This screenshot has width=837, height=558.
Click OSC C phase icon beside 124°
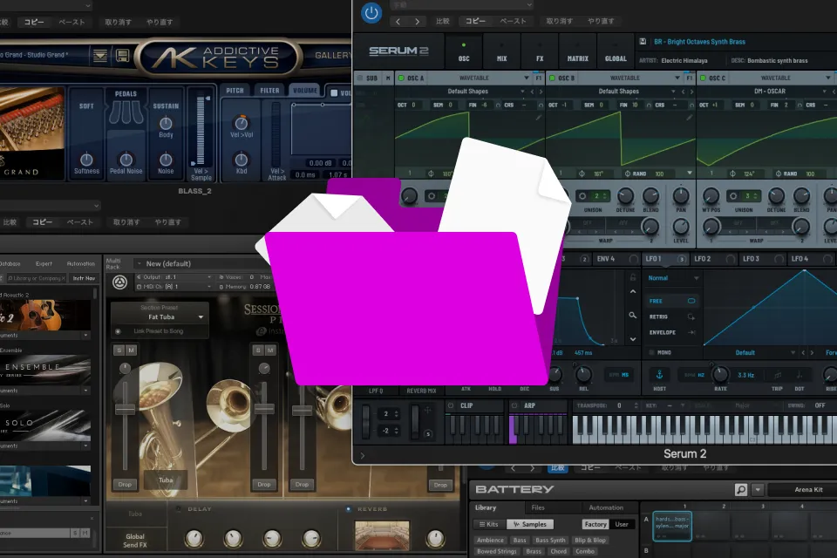[x=732, y=174]
